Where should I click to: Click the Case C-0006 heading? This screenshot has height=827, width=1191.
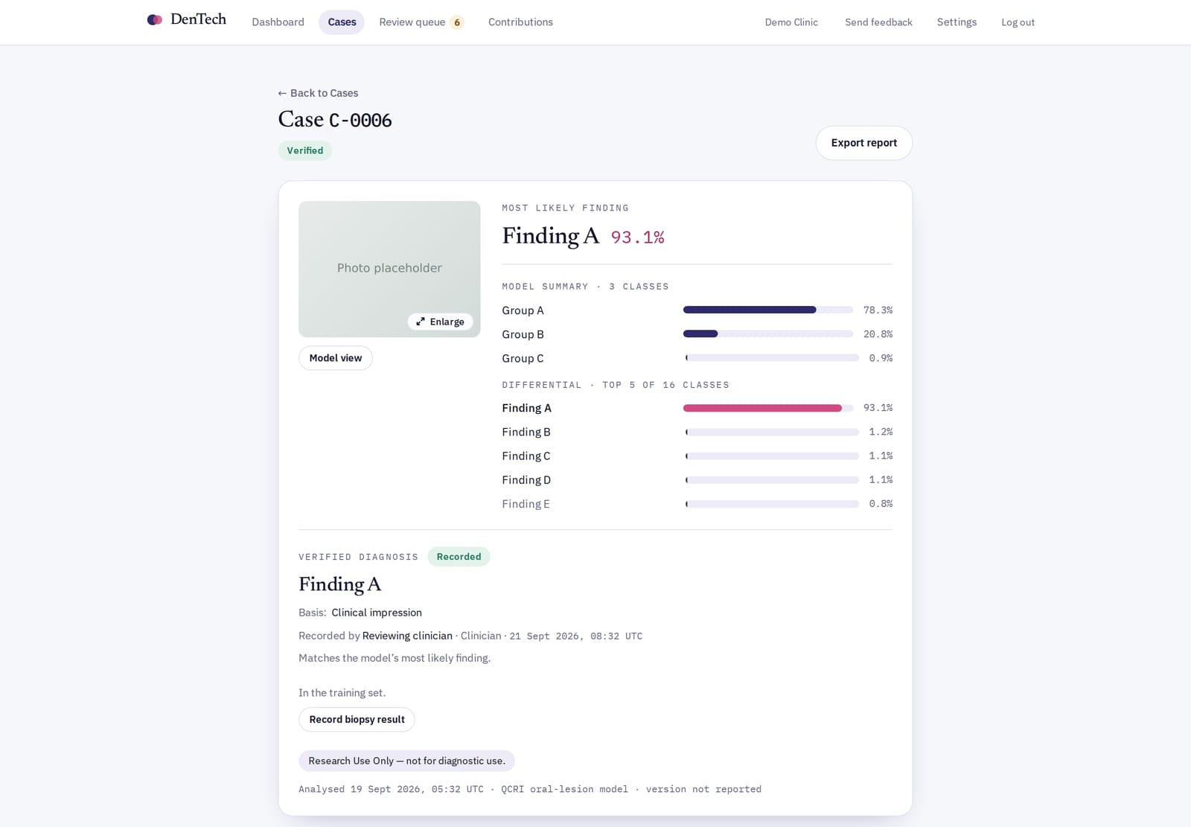tap(335, 120)
